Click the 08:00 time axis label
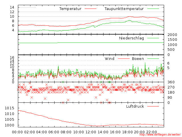The width and height of the screenshot is (182, 137). pyautogui.click(x=66, y=132)
